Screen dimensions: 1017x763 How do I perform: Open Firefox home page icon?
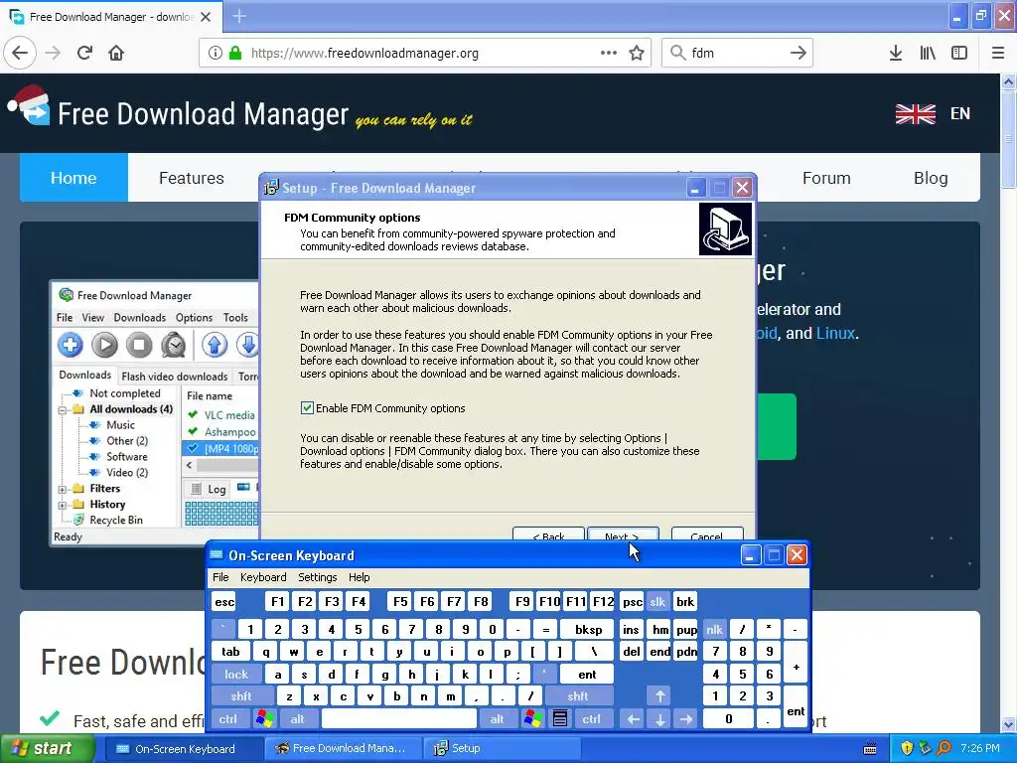coord(116,53)
